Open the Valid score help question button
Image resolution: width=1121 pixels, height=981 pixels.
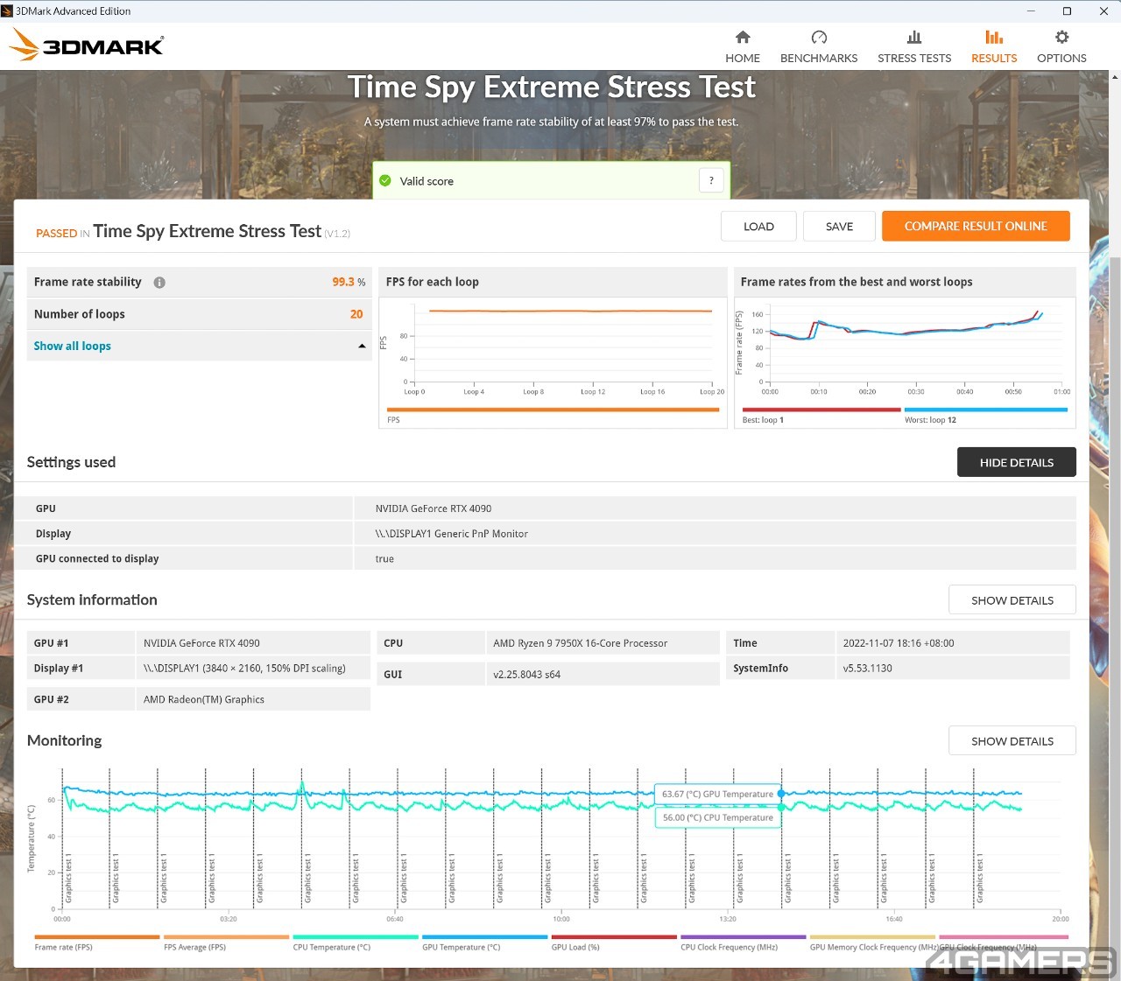(x=711, y=180)
